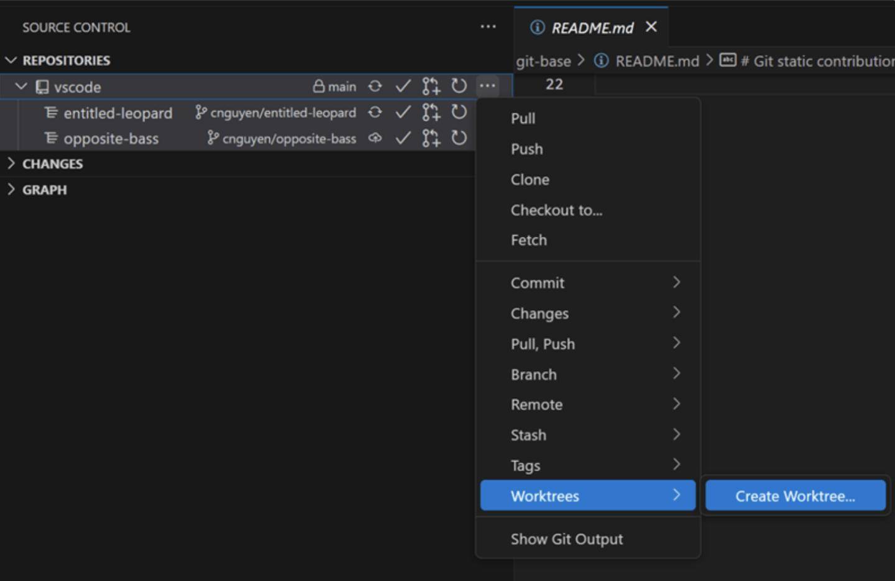Image resolution: width=895 pixels, height=581 pixels.
Task: Expand the Changes section
Action: (11, 163)
